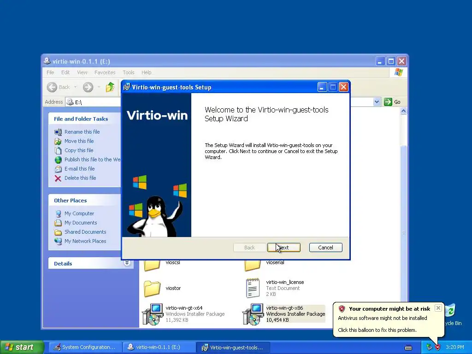Click Copy this file task
The width and height of the screenshot is (472, 354).
click(79, 150)
